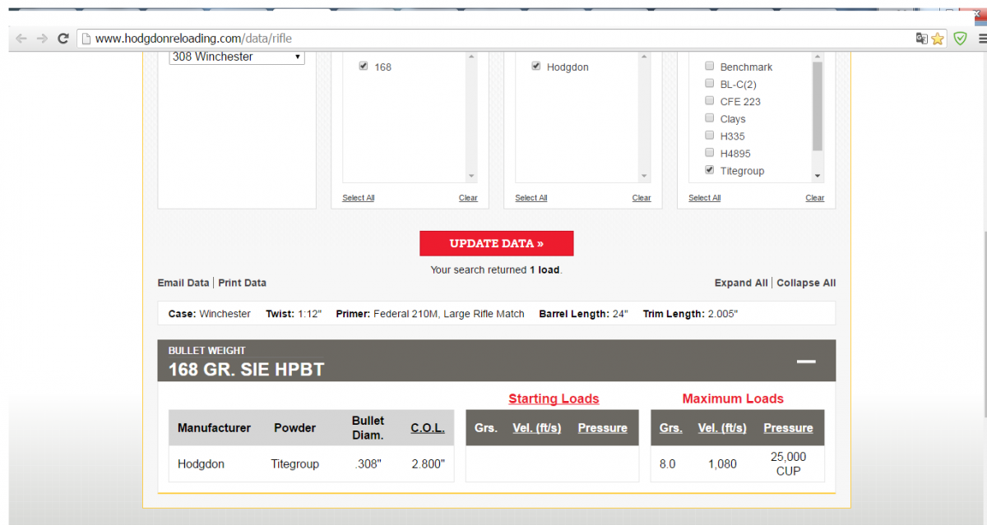Viewport: 987px width, 525px height.
Task: Open the 308 Winchester cartridge dropdown
Action: coord(237,58)
